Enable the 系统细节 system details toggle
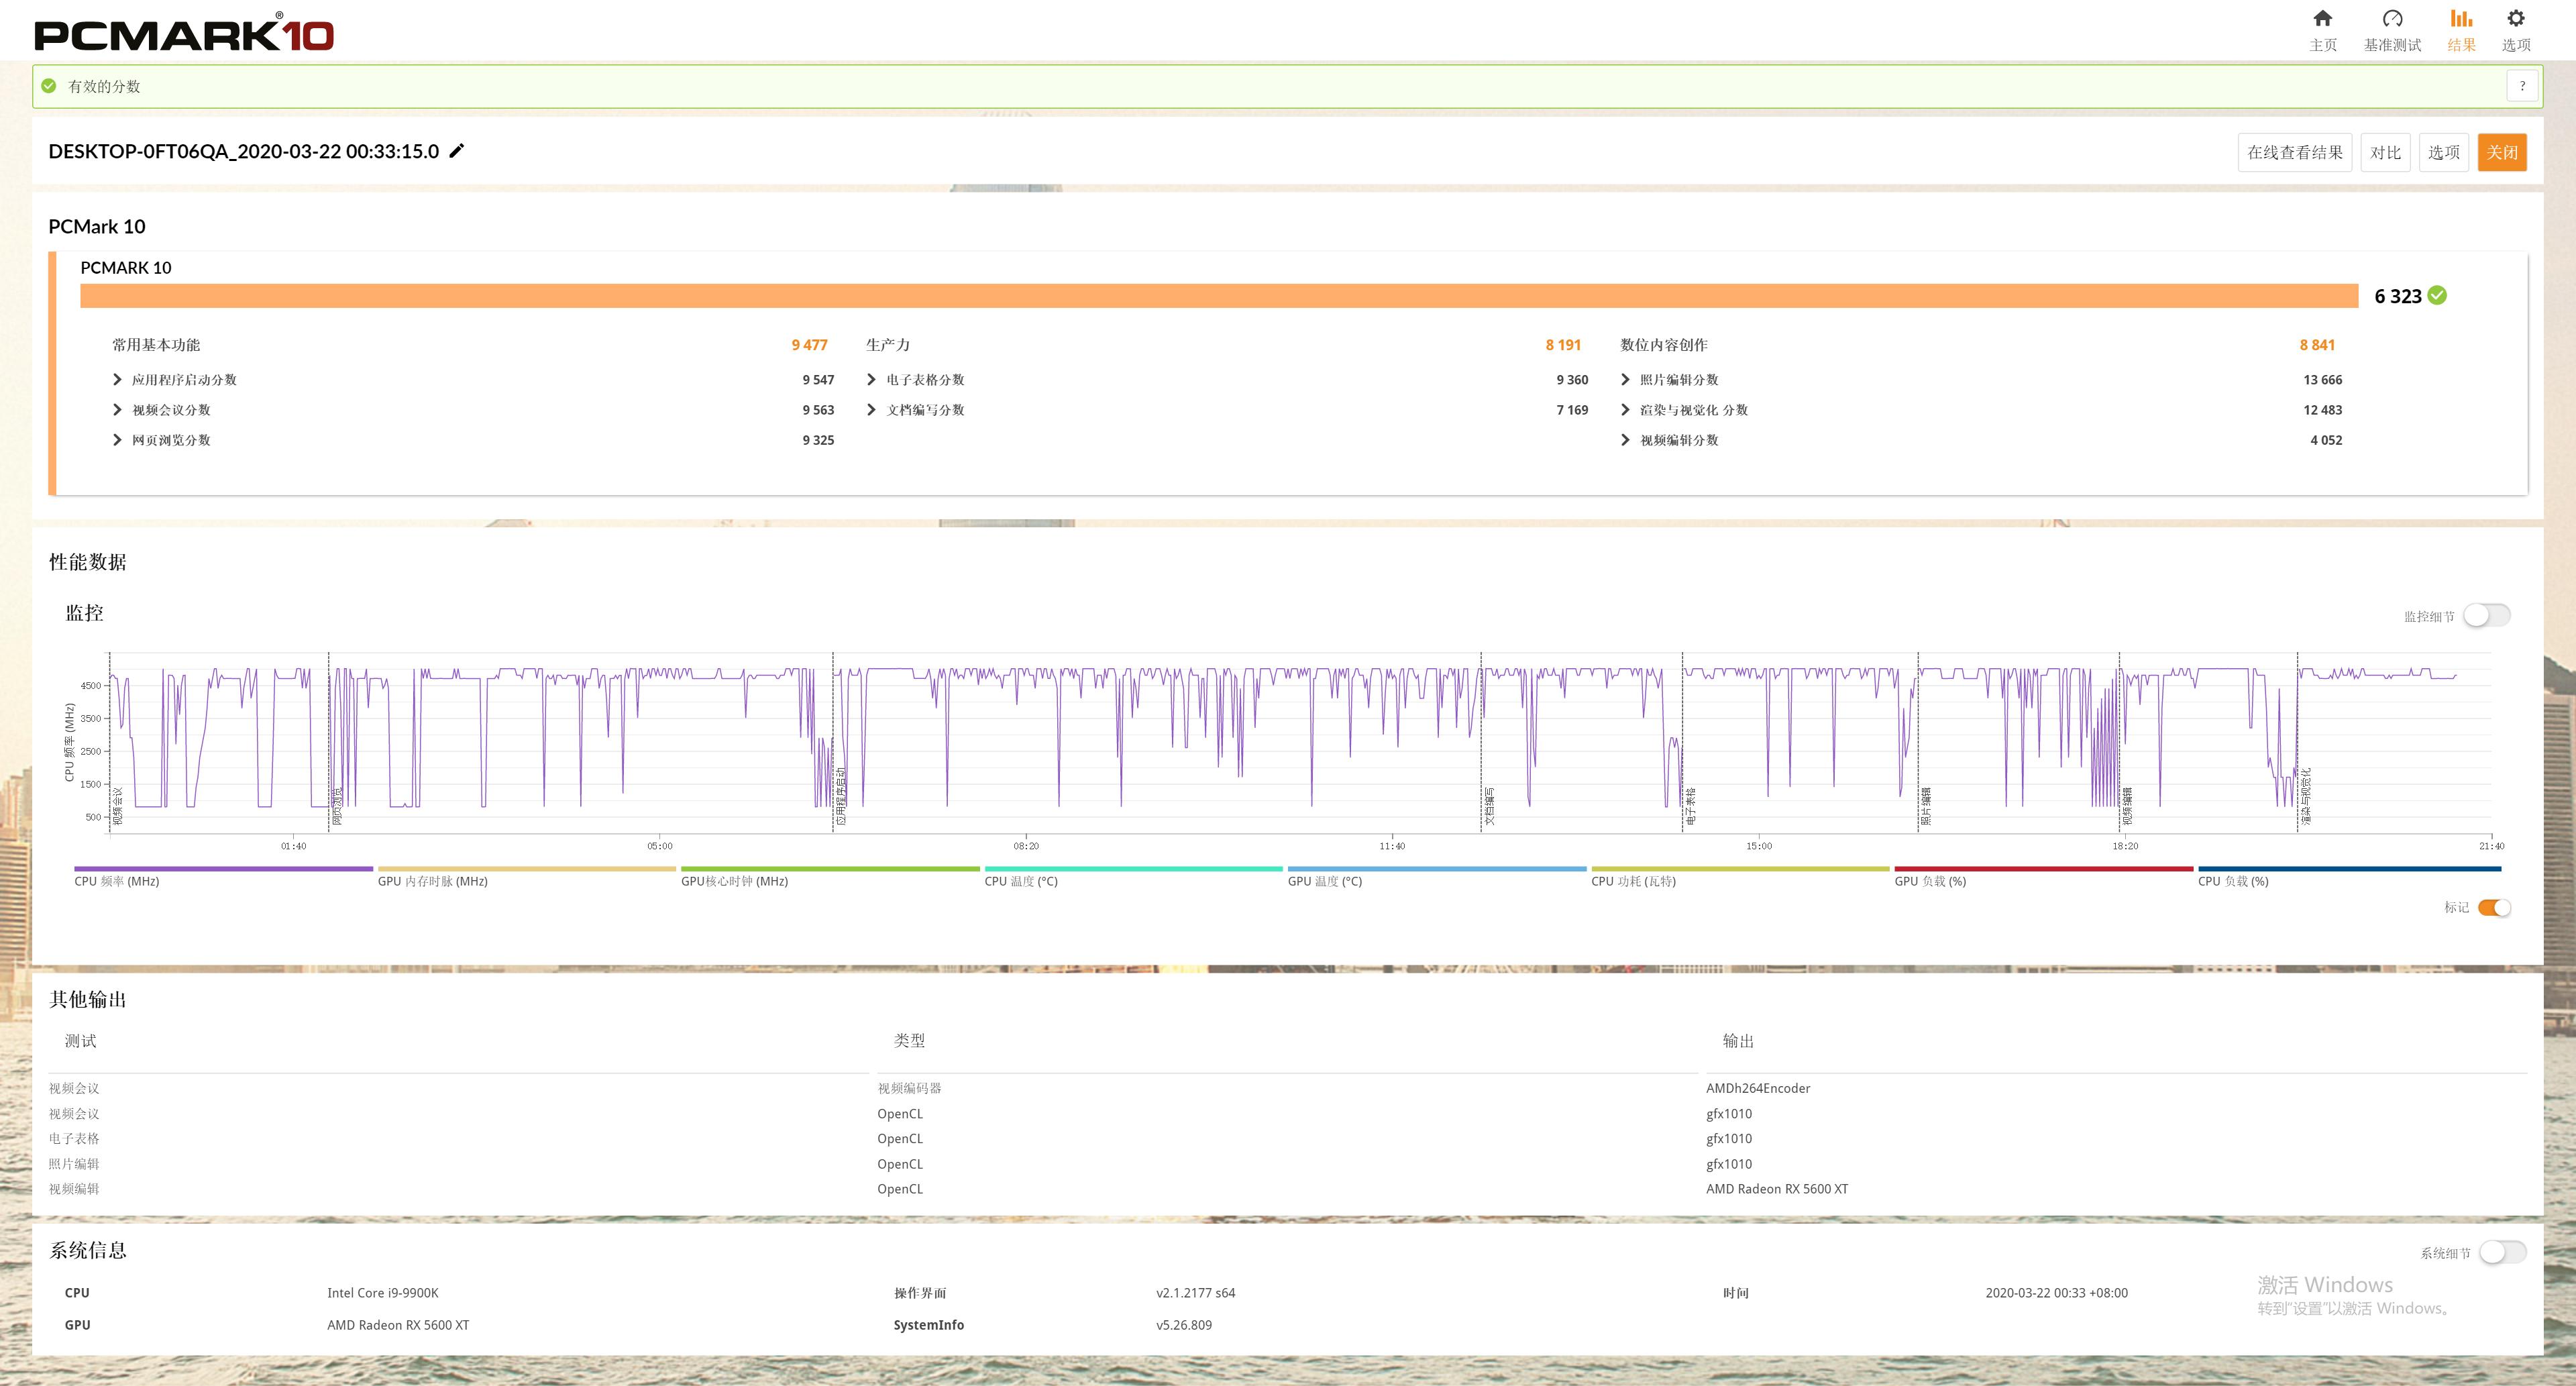 tap(2502, 1252)
